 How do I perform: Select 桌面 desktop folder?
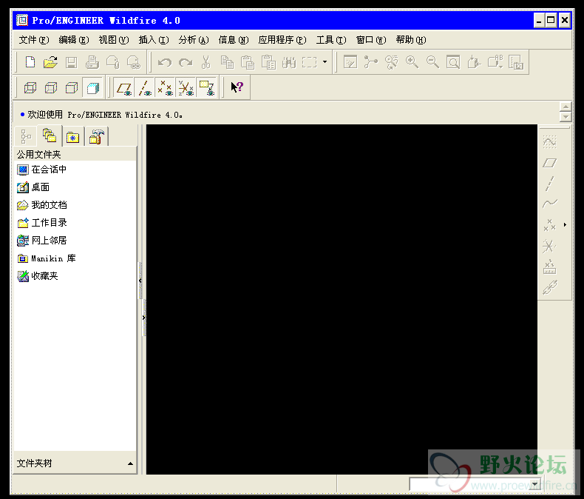coord(33,187)
